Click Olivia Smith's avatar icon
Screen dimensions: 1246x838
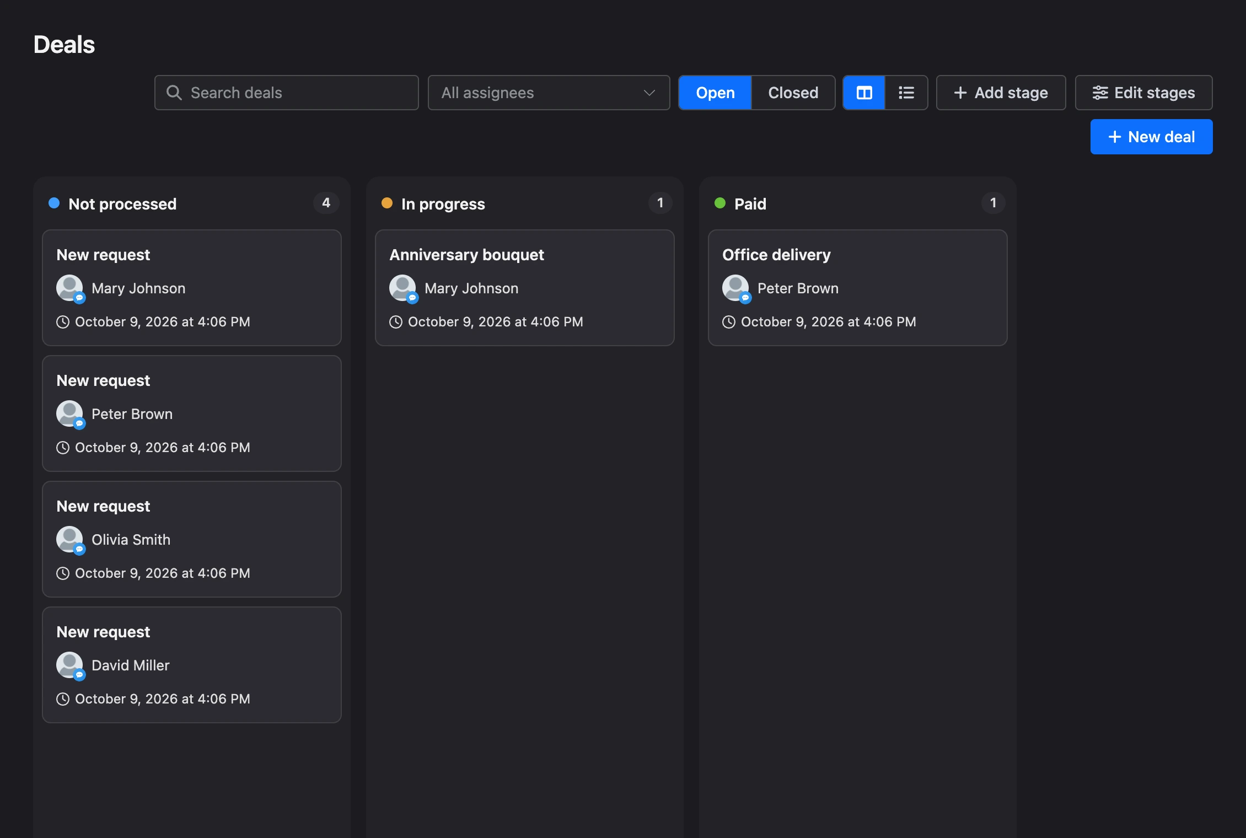pos(70,540)
